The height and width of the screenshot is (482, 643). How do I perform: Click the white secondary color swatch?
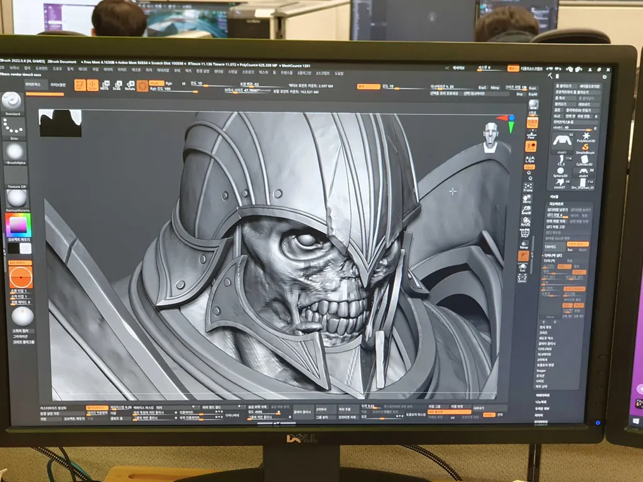point(25,249)
